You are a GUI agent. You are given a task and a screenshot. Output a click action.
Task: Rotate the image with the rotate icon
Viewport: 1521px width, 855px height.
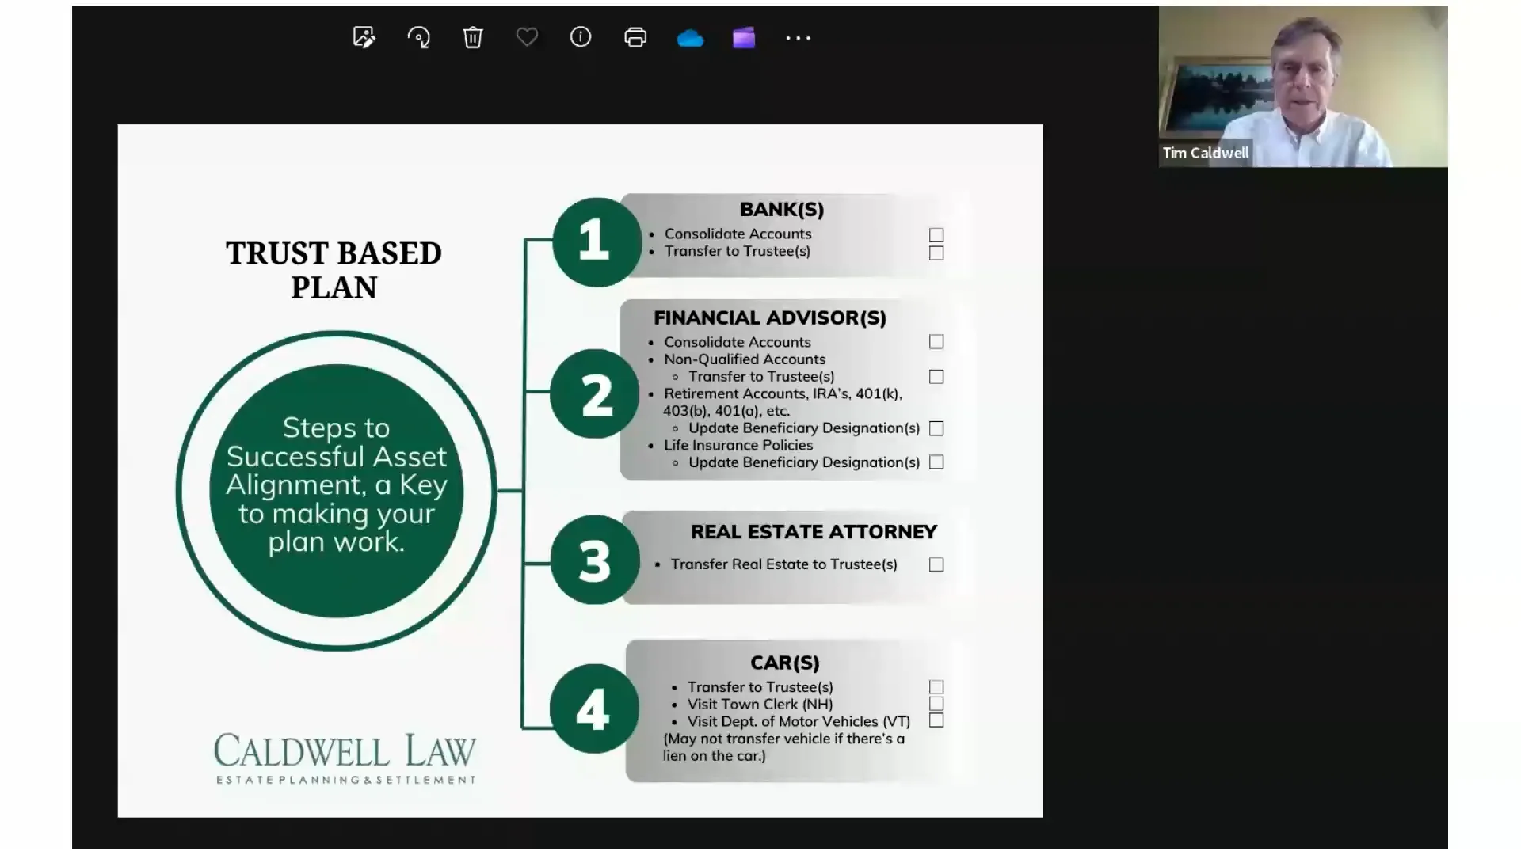tap(418, 37)
